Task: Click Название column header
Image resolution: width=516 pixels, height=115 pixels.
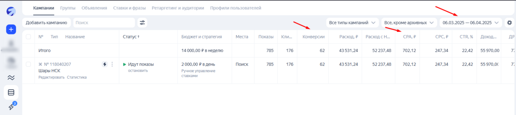Action: 75,37
